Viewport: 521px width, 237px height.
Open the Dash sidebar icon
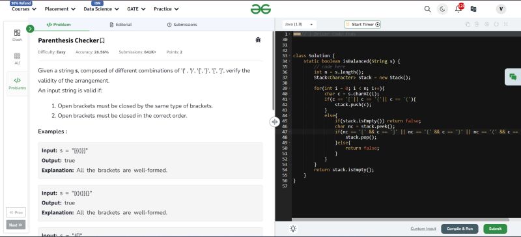click(18, 35)
